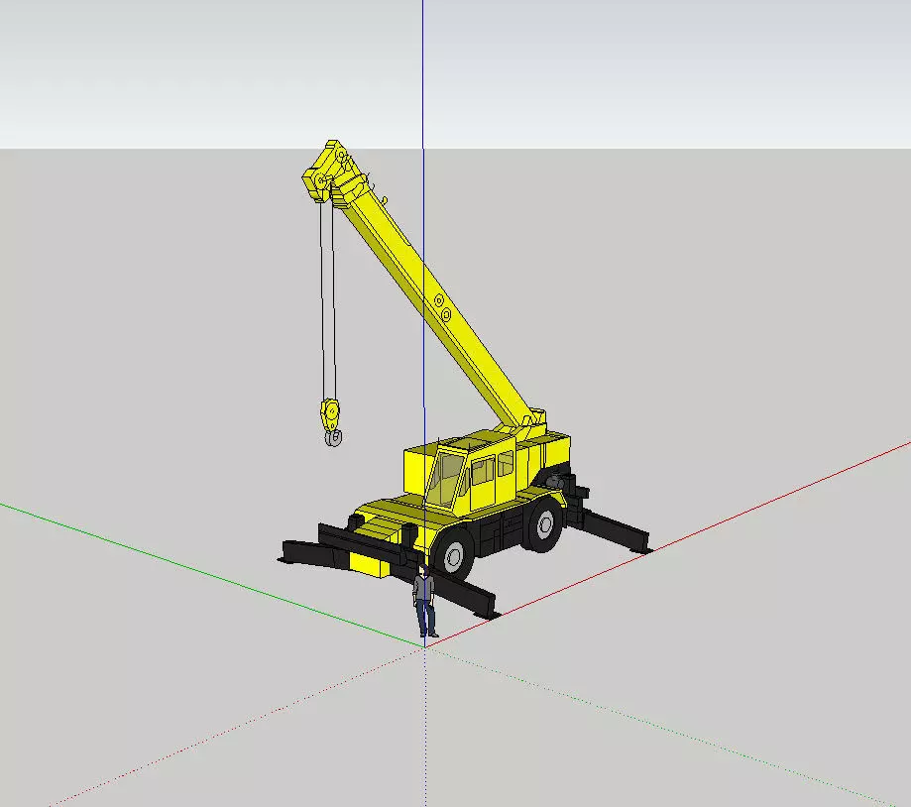This screenshot has width=911, height=807.
Task: Click the crane's front wheel
Action: click(452, 554)
